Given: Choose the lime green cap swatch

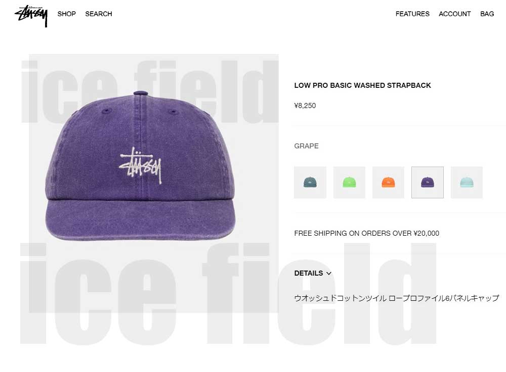Looking at the screenshot, I should click(349, 182).
